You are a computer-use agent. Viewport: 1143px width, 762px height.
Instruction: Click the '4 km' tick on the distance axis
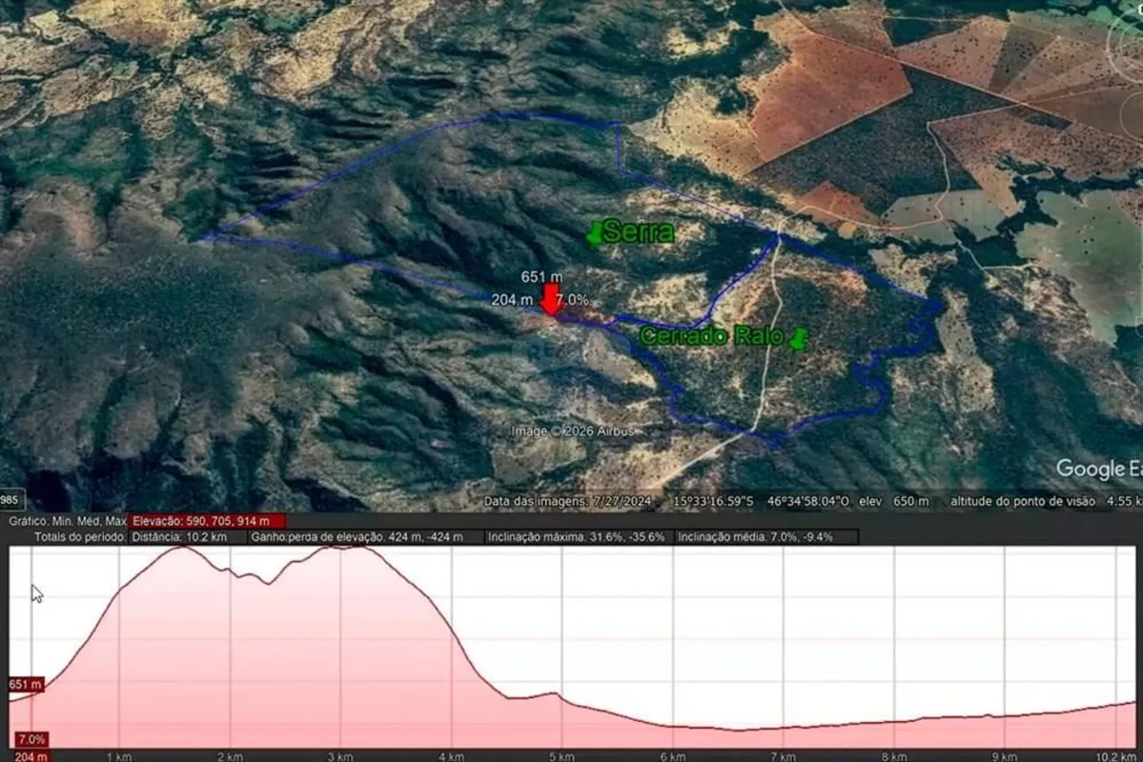pyautogui.click(x=451, y=756)
